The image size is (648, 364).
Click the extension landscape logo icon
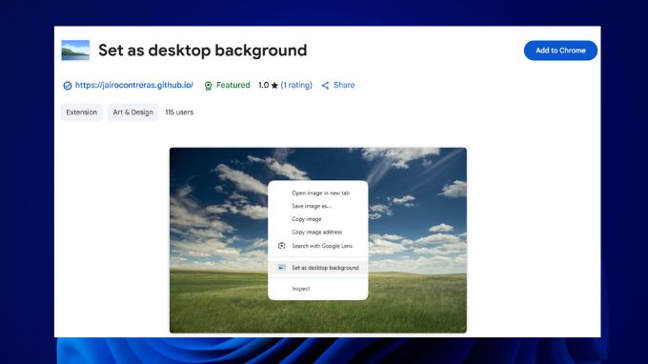click(75, 51)
